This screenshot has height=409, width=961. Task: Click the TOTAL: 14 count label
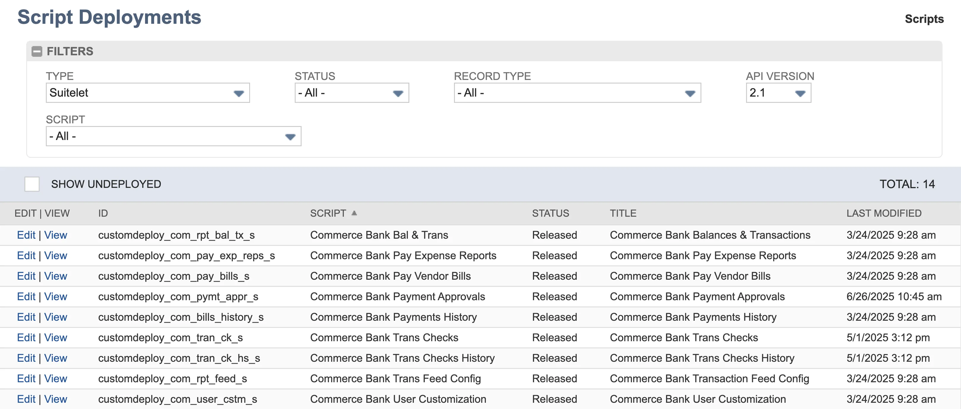pyautogui.click(x=907, y=184)
